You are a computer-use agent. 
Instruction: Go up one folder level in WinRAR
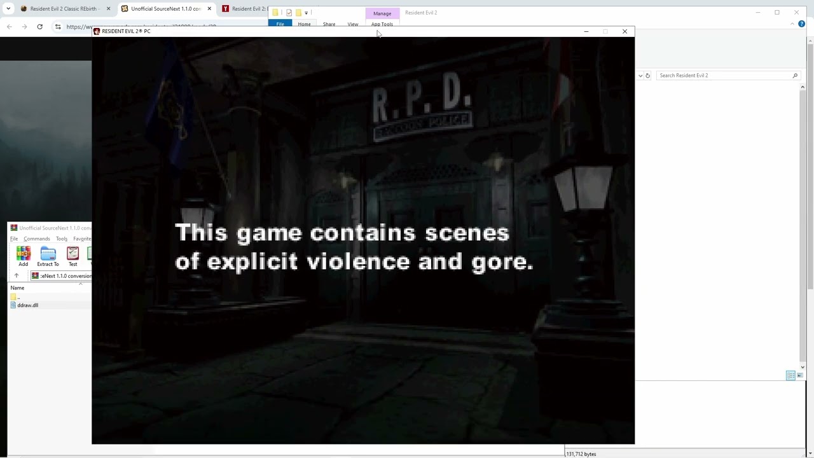(x=17, y=276)
